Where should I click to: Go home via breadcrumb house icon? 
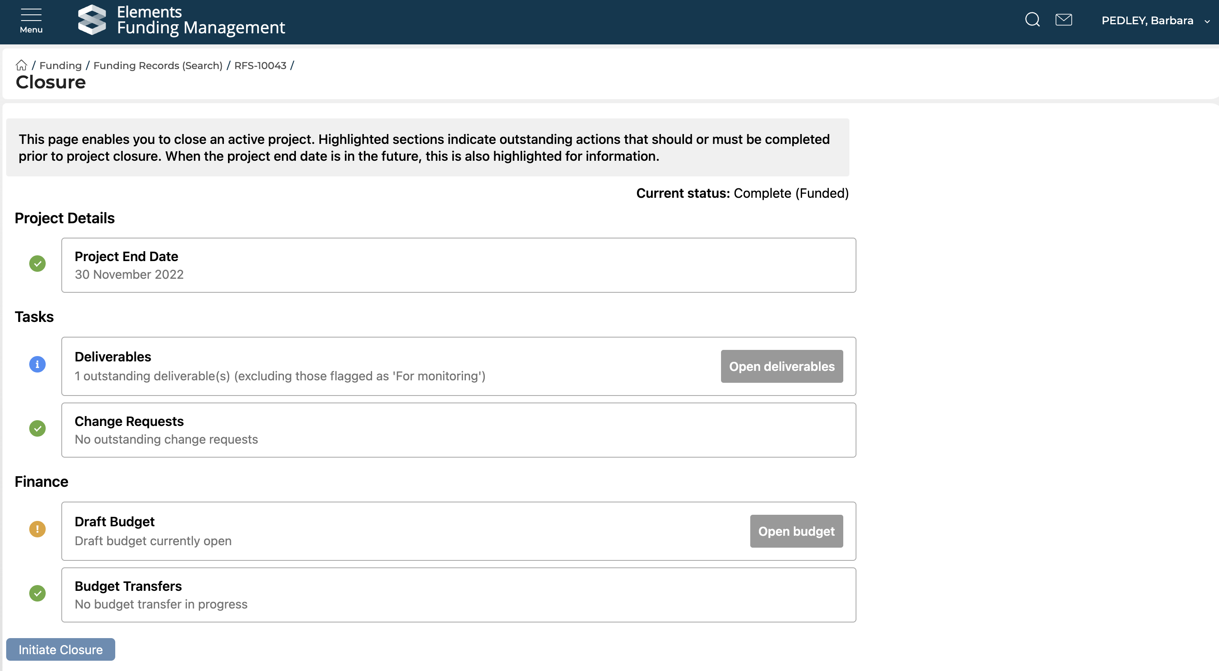pyautogui.click(x=21, y=65)
